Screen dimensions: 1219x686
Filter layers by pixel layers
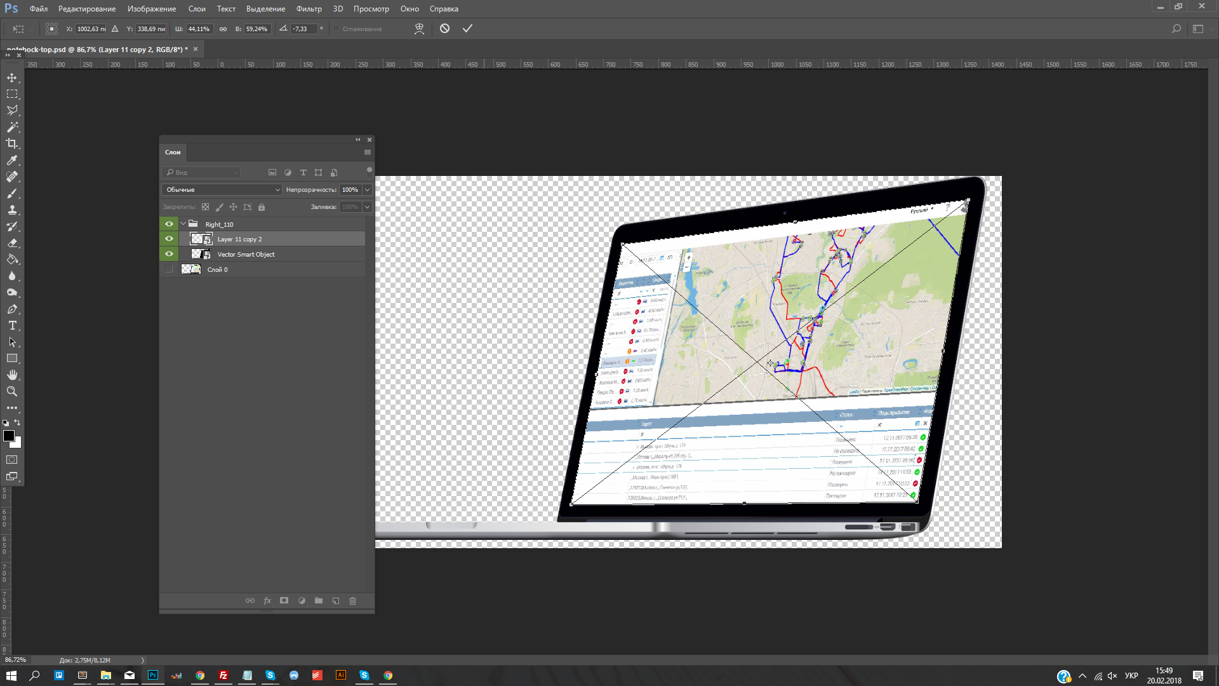click(x=272, y=172)
